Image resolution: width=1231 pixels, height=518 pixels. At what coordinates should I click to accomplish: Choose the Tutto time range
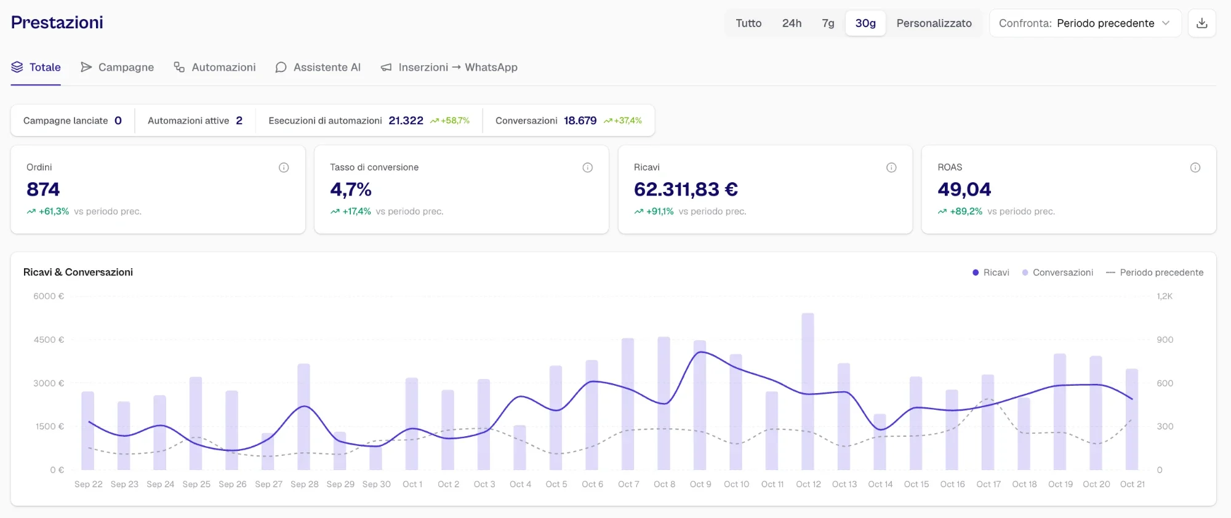click(748, 23)
